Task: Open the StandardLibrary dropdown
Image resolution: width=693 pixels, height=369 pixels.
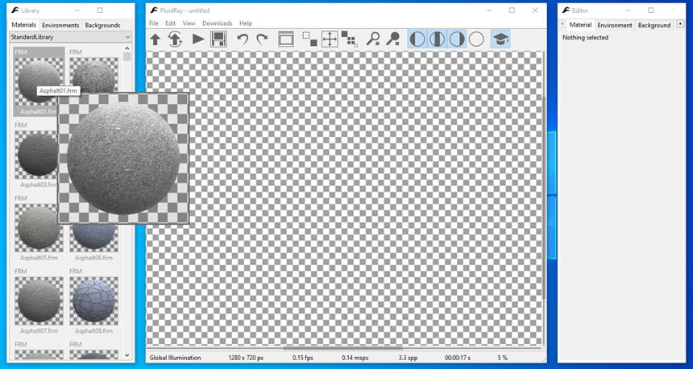Action: click(x=71, y=37)
